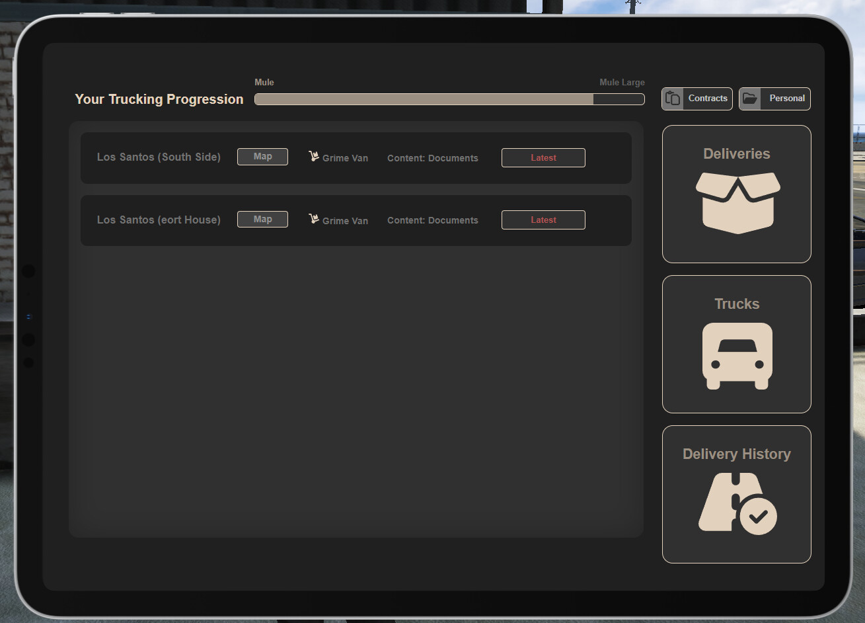
Task: Click Latest on the eort House delivery
Action: pos(543,220)
